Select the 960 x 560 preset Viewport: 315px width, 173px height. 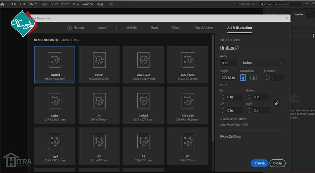(188, 105)
